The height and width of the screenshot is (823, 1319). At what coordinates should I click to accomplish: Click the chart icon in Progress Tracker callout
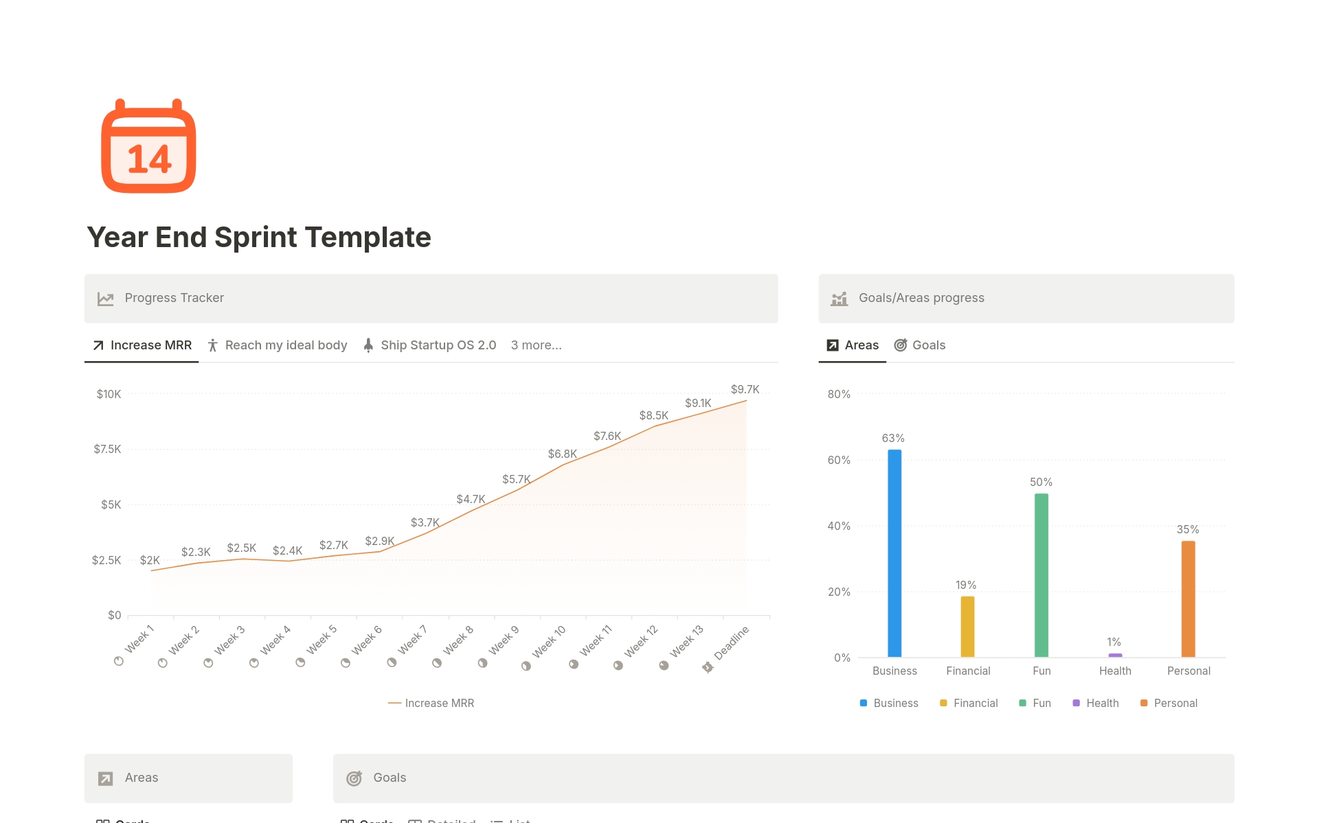[104, 298]
